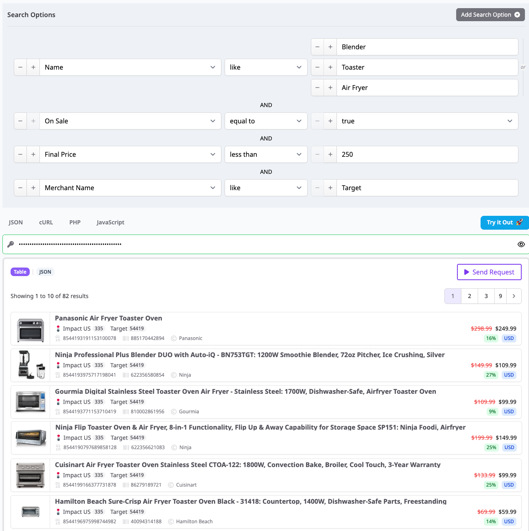Click the plus icon next to the Name field
Image resolution: width=529 pixels, height=531 pixels.
click(x=33, y=67)
